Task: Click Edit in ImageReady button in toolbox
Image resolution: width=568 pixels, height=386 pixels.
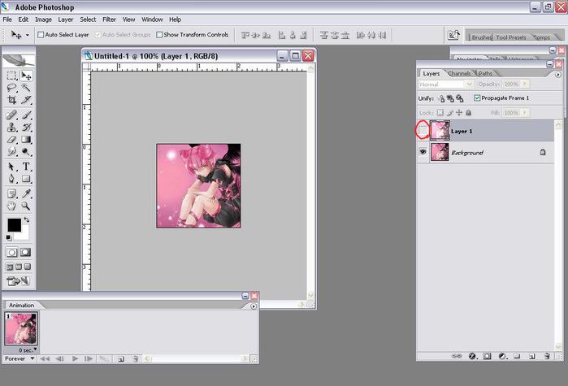Action: pyautogui.click(x=18, y=280)
